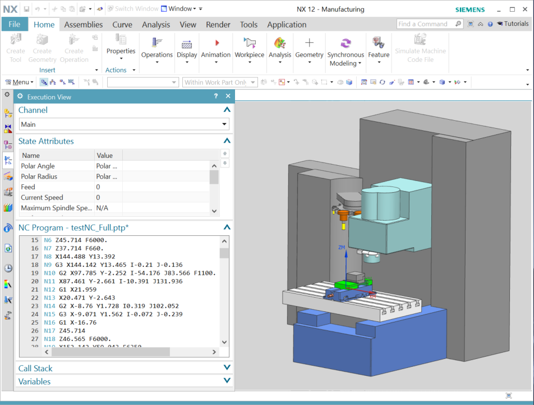534x405 pixels.
Task: Switch to the Tools tab
Action: [248, 25]
